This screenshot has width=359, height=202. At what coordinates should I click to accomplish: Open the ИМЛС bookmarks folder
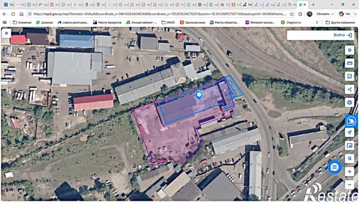(168, 22)
